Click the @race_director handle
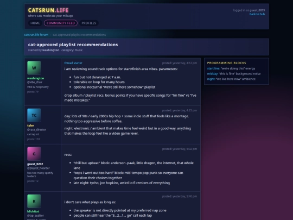This screenshot has height=220, width=293. [37, 129]
